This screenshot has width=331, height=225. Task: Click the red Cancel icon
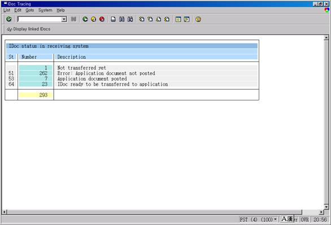(102, 19)
